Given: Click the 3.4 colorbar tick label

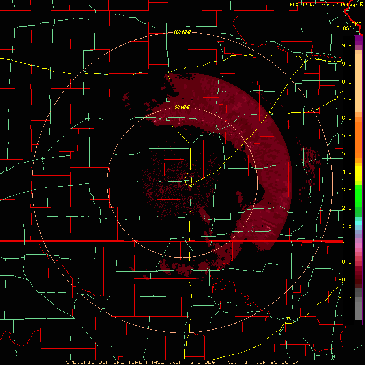Looking at the screenshot, I should click(x=347, y=190).
